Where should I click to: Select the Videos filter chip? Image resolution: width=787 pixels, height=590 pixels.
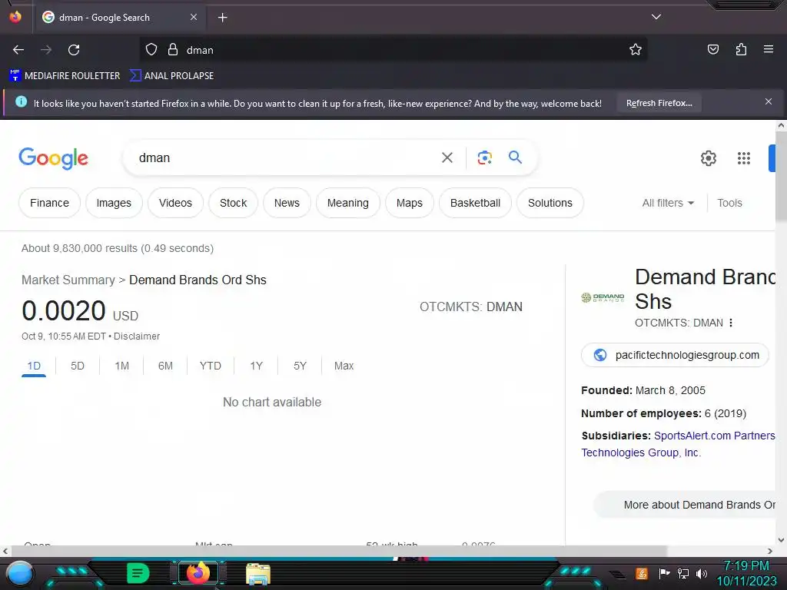point(175,203)
